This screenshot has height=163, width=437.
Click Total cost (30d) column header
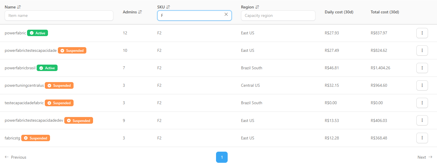click(385, 12)
